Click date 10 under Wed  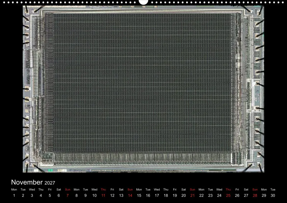click(94, 195)
